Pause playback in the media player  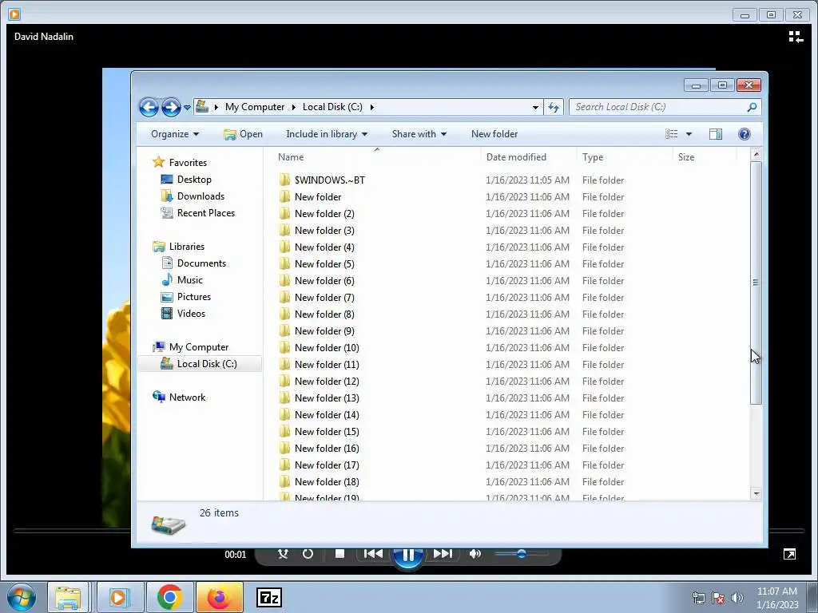click(408, 555)
